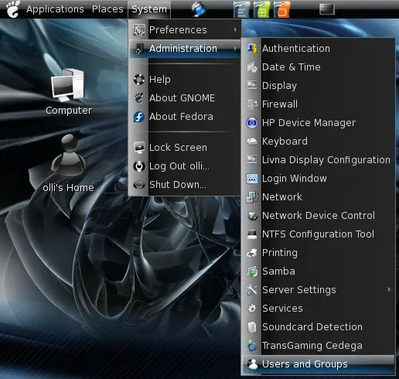The height and width of the screenshot is (379, 399).
Task: Expand the Server Settings submenu
Action: [318, 290]
